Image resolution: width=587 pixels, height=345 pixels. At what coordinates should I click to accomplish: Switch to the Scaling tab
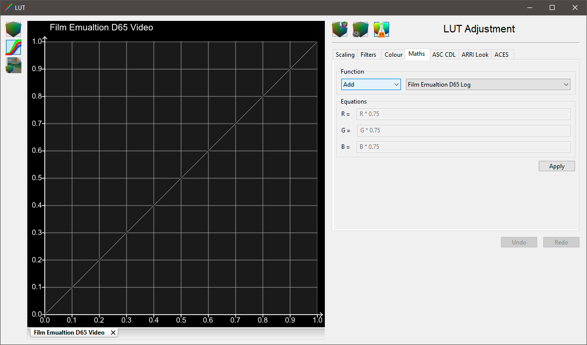click(x=345, y=54)
